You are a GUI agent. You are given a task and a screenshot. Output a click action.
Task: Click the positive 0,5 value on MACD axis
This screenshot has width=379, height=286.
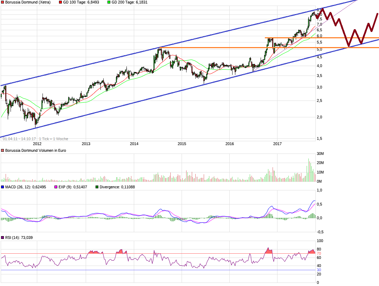319,204
